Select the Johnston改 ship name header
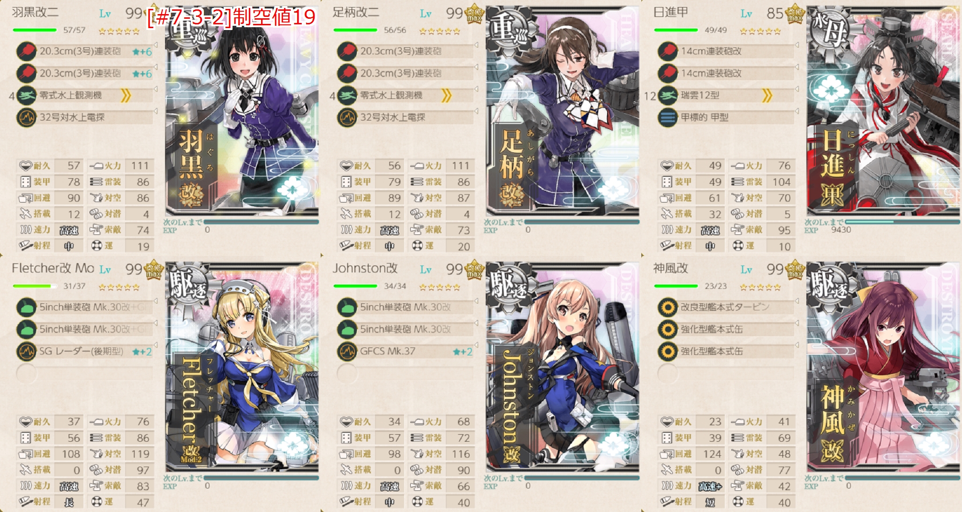The image size is (962, 512). pos(365,268)
